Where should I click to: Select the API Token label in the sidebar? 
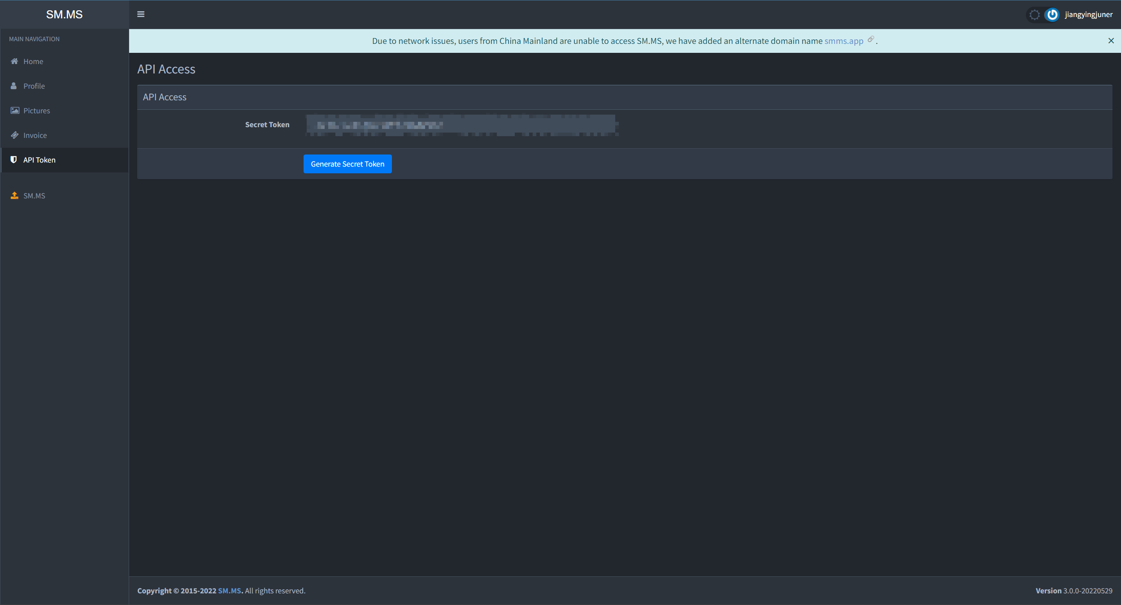(39, 160)
